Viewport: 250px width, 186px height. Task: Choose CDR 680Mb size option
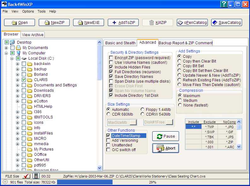tap(108, 114)
